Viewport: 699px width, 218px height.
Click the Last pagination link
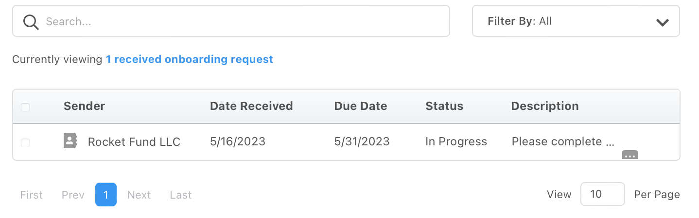click(181, 195)
